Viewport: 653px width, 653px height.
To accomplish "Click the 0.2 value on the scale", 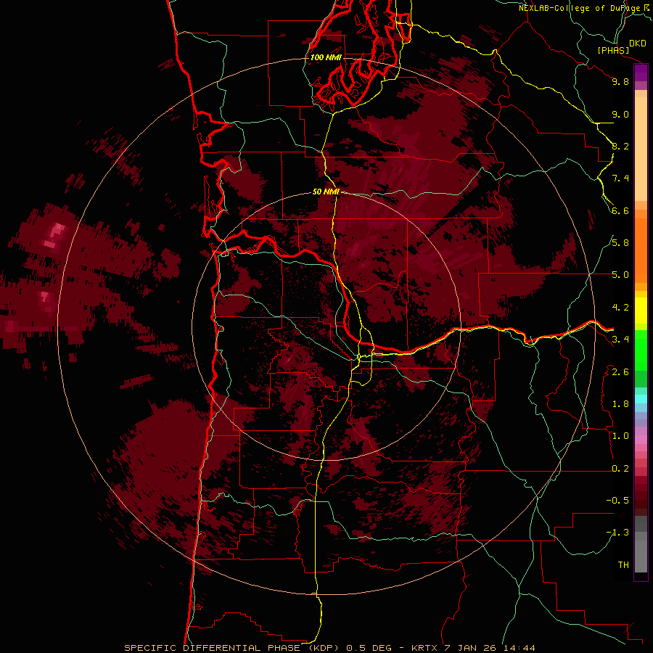I will tap(620, 469).
